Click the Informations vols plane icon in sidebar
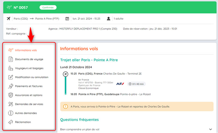 [x=11, y=50]
